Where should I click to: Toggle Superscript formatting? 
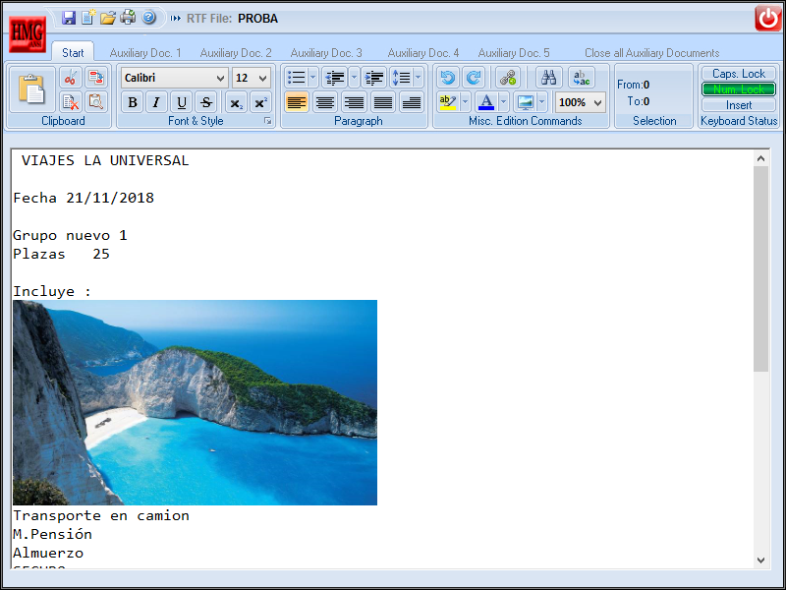coord(260,102)
